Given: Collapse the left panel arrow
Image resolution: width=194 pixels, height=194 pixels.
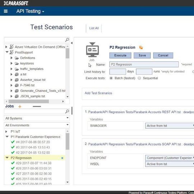Looking at the screenshot, I should (x=71, y=43).
